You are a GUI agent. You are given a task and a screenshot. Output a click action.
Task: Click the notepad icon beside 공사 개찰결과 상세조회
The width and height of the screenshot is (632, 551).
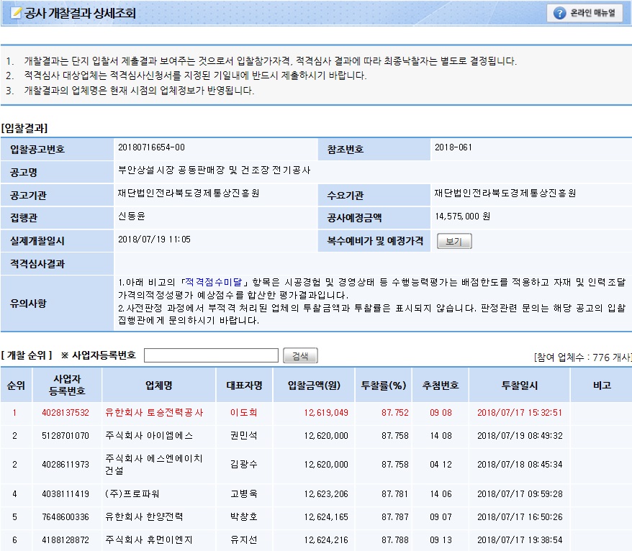(x=16, y=14)
